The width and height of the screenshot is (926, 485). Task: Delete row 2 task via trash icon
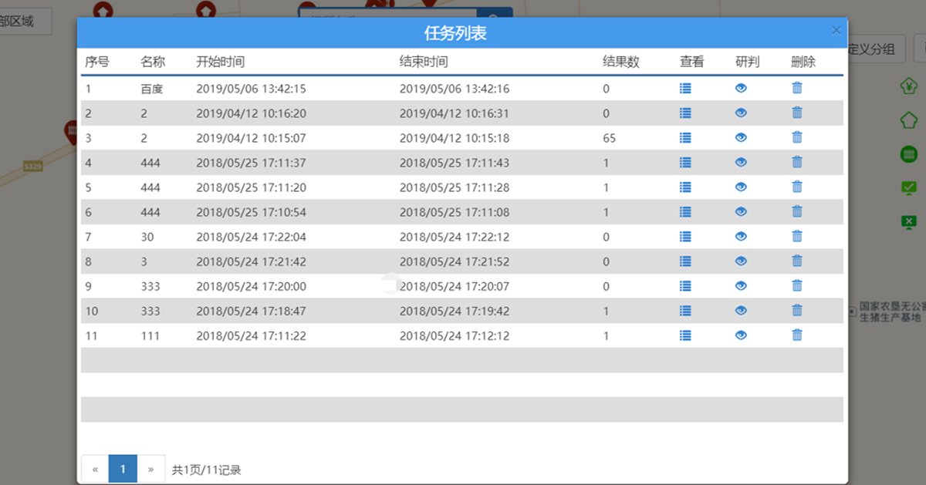pos(797,113)
